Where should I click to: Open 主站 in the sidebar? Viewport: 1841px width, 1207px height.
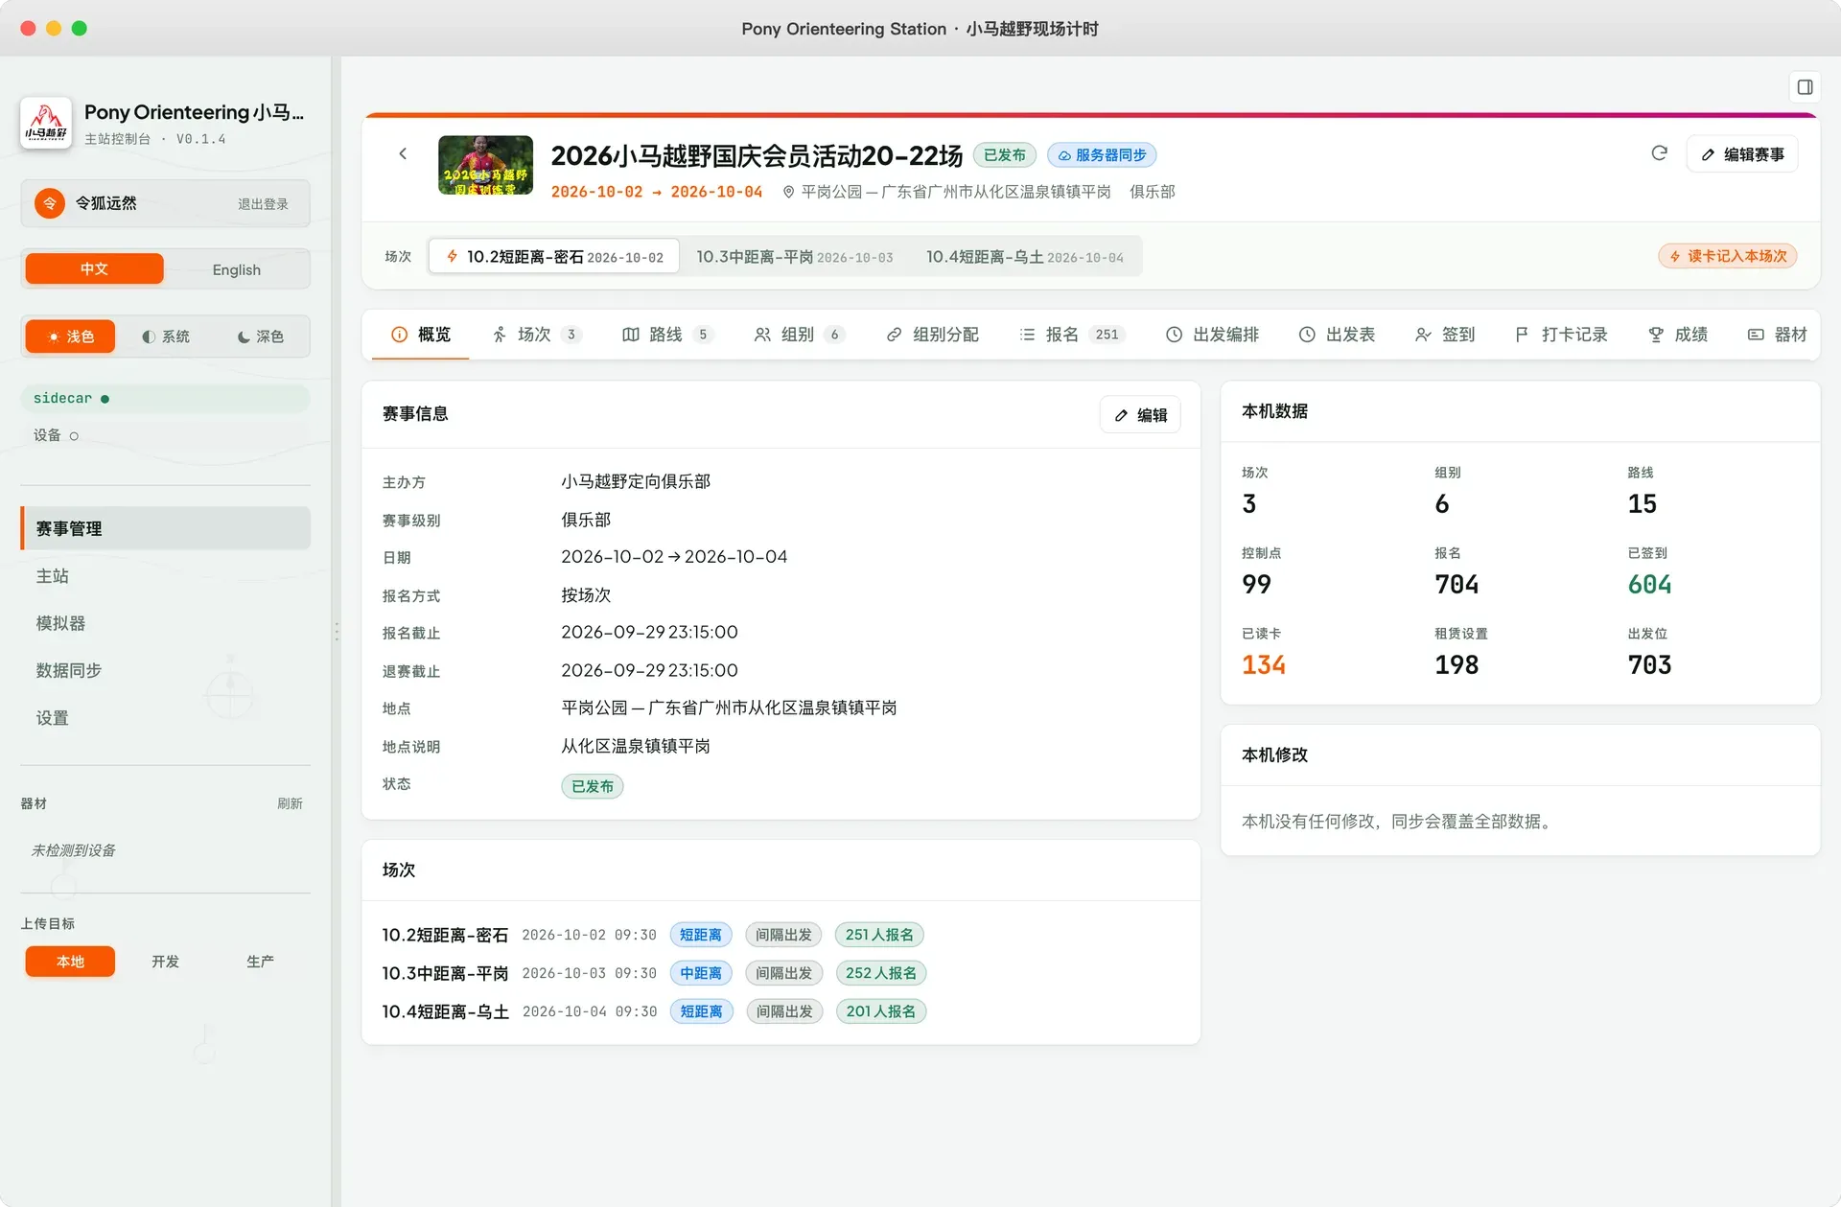point(165,576)
